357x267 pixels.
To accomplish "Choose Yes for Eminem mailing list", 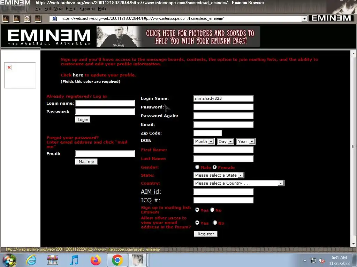I will (197, 210).
